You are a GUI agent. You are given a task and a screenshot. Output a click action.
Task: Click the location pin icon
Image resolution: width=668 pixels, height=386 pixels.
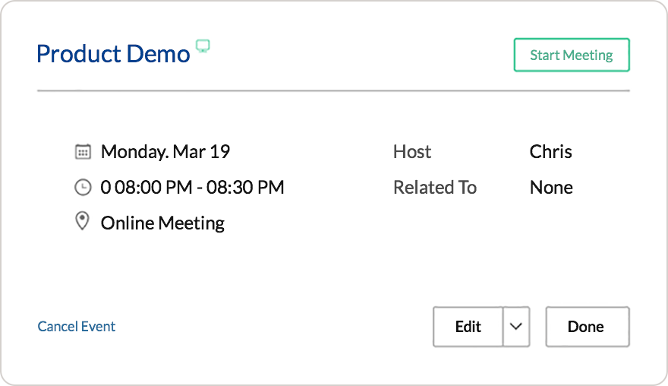click(x=83, y=222)
